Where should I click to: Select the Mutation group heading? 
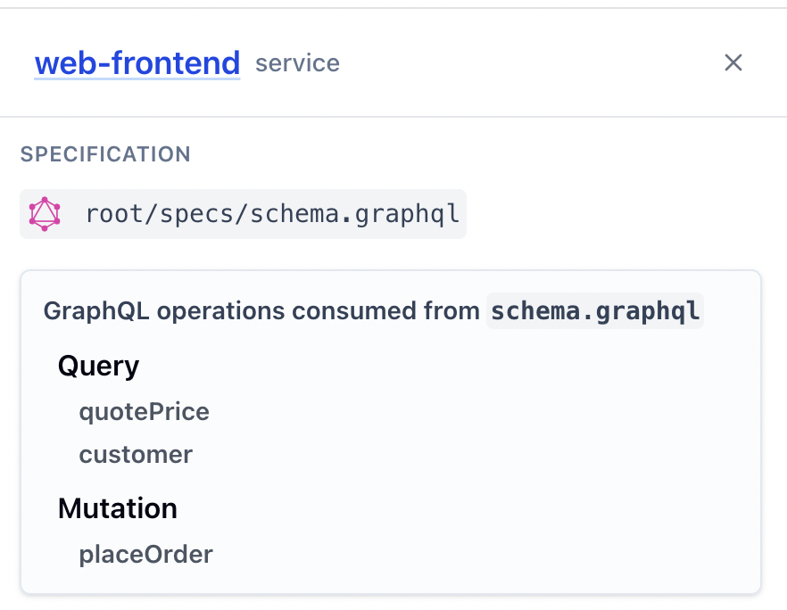(118, 508)
